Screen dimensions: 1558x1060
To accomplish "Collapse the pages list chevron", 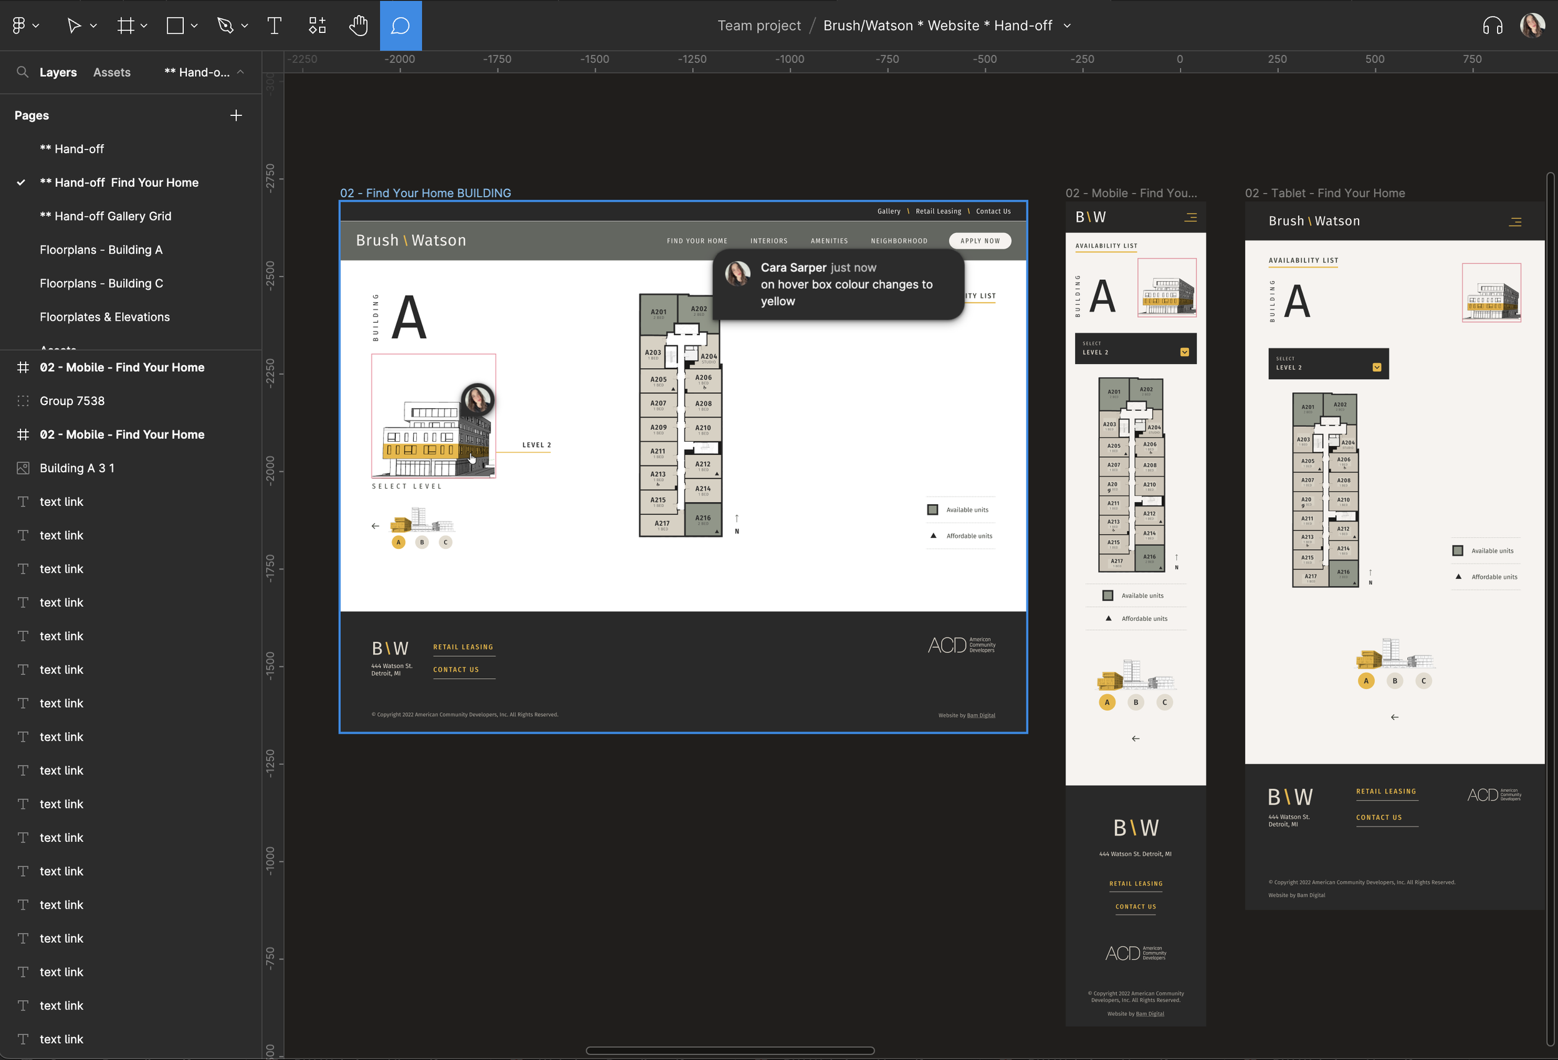I will (x=241, y=72).
